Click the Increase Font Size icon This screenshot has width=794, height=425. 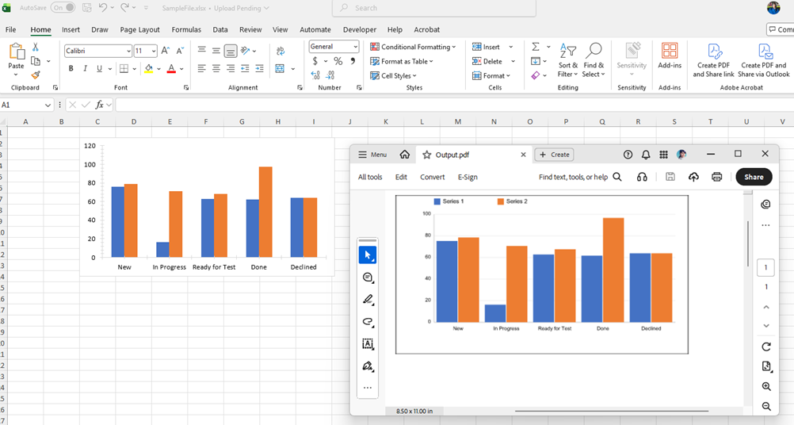[166, 51]
